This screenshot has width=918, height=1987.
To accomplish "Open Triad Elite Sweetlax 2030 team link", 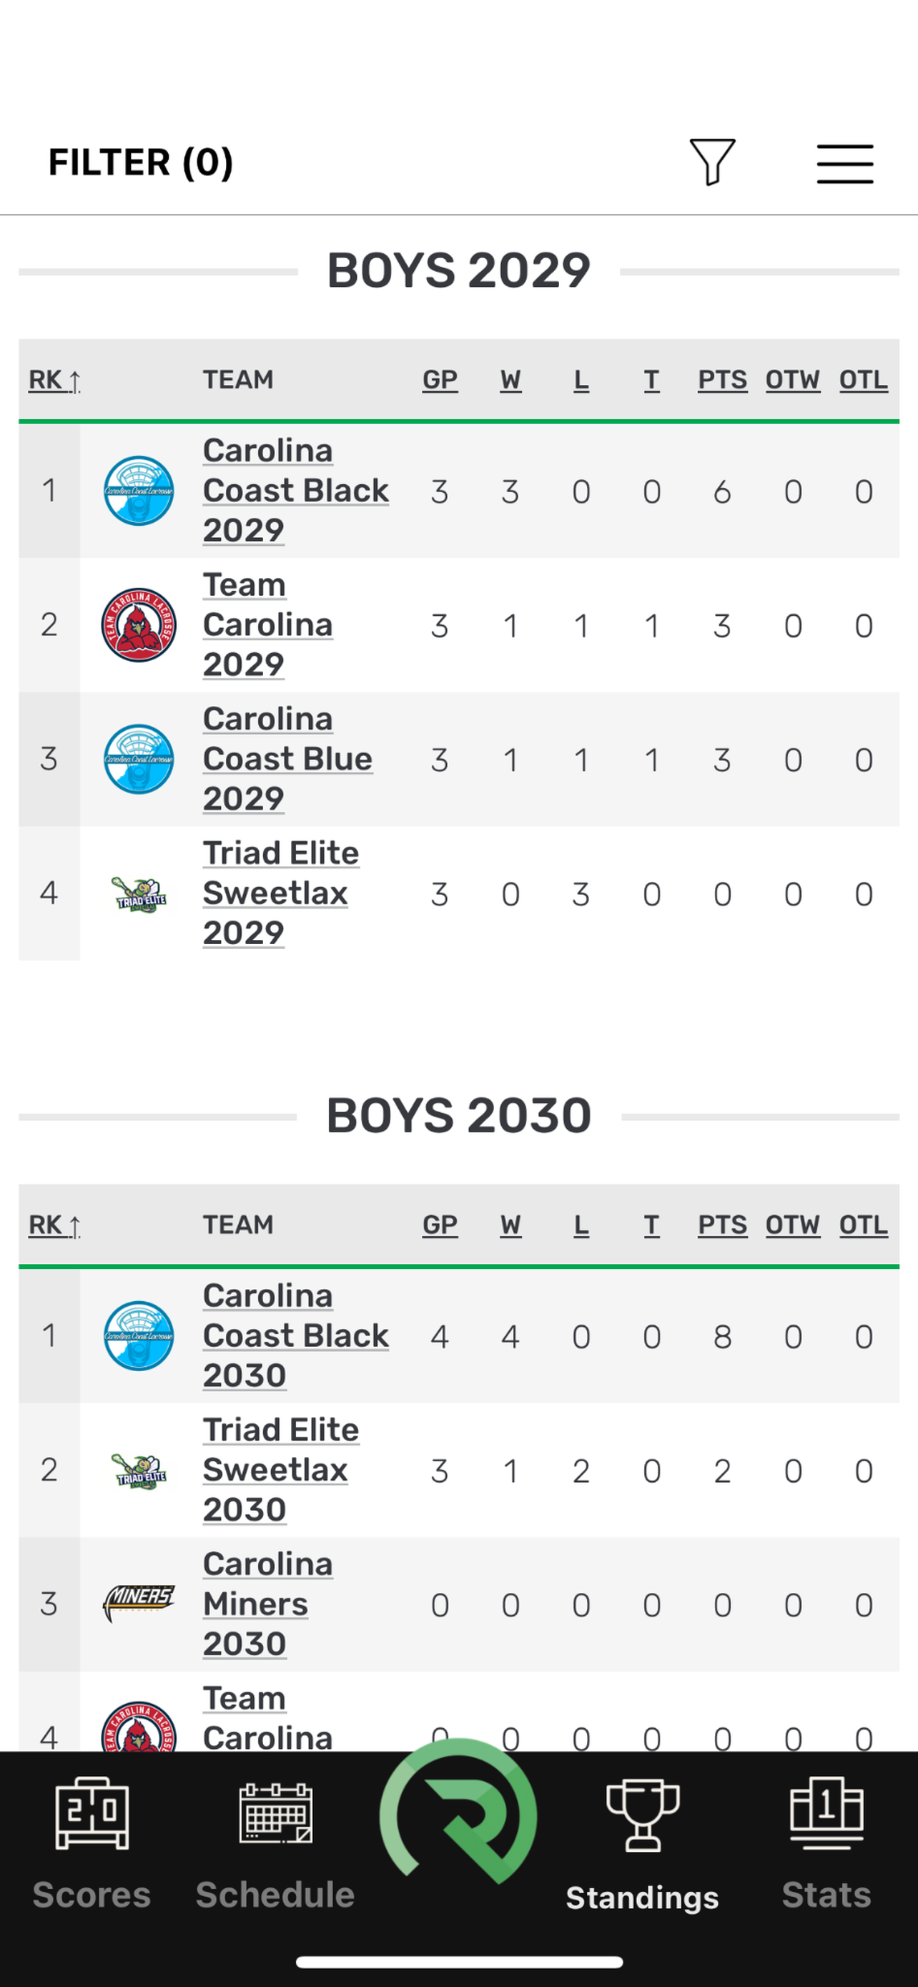I will [282, 1470].
